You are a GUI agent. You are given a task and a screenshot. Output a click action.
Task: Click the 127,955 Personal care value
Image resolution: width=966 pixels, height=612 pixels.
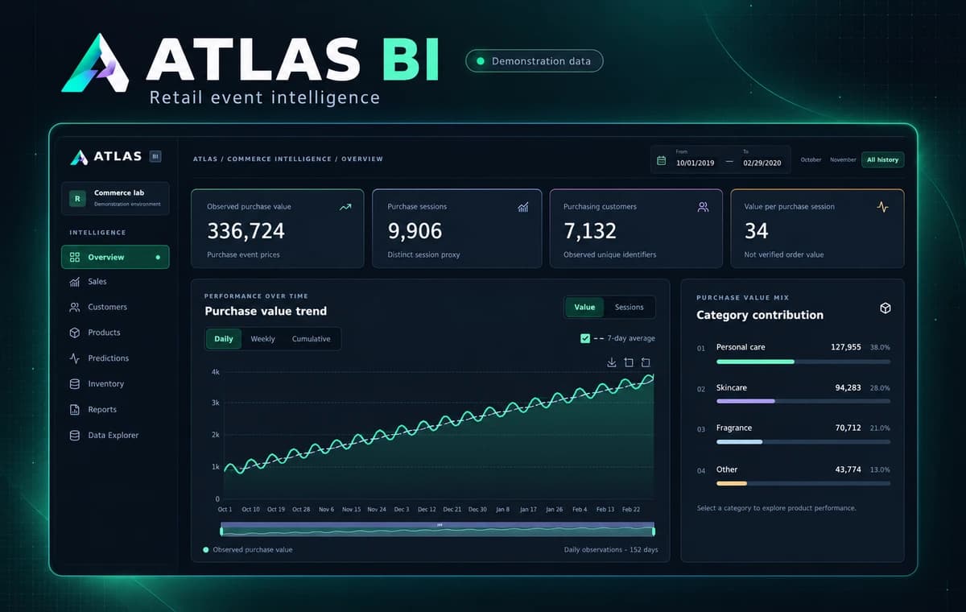coord(846,347)
